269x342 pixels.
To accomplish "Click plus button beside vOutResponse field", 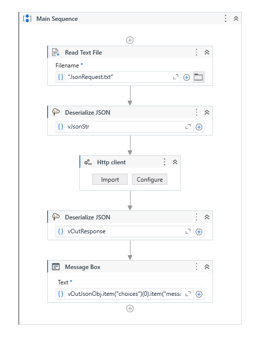I will pyautogui.click(x=199, y=232).
